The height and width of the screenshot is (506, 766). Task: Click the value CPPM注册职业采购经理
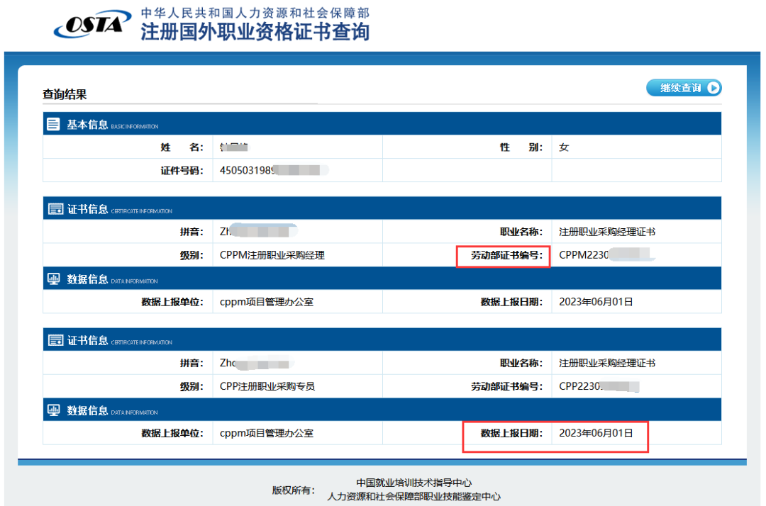point(272,255)
